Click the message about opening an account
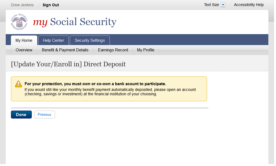Image resolution: width=276 pixels, height=166 pixels. pyautogui.click(x=110, y=92)
